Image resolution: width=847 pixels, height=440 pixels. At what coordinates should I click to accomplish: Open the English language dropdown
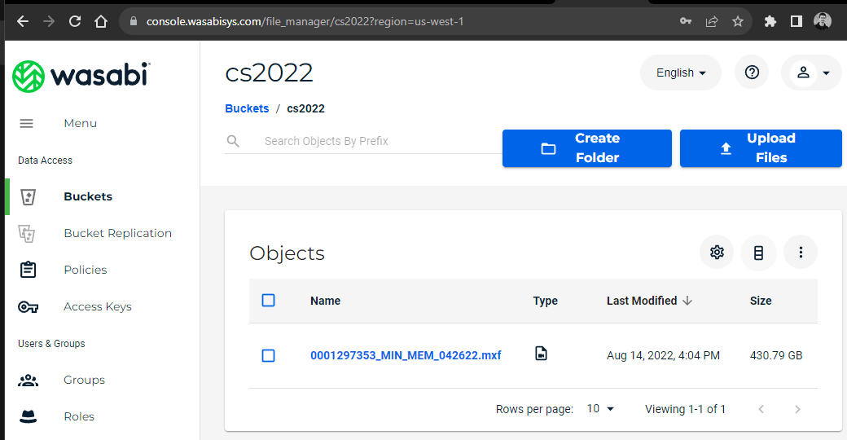681,73
